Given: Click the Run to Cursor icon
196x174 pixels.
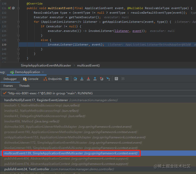Looking at the screenshot, I should (x=108, y=79).
